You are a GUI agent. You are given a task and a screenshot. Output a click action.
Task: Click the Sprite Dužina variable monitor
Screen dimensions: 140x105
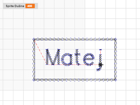click(x=20, y=6)
